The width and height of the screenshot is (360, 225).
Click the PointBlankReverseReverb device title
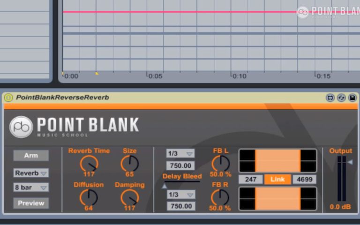[x=62, y=97]
